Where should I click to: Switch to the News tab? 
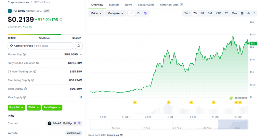click(128, 5)
